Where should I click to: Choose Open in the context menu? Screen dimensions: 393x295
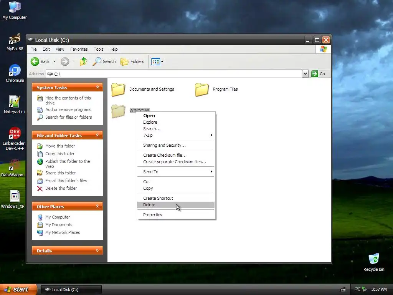coord(176,116)
